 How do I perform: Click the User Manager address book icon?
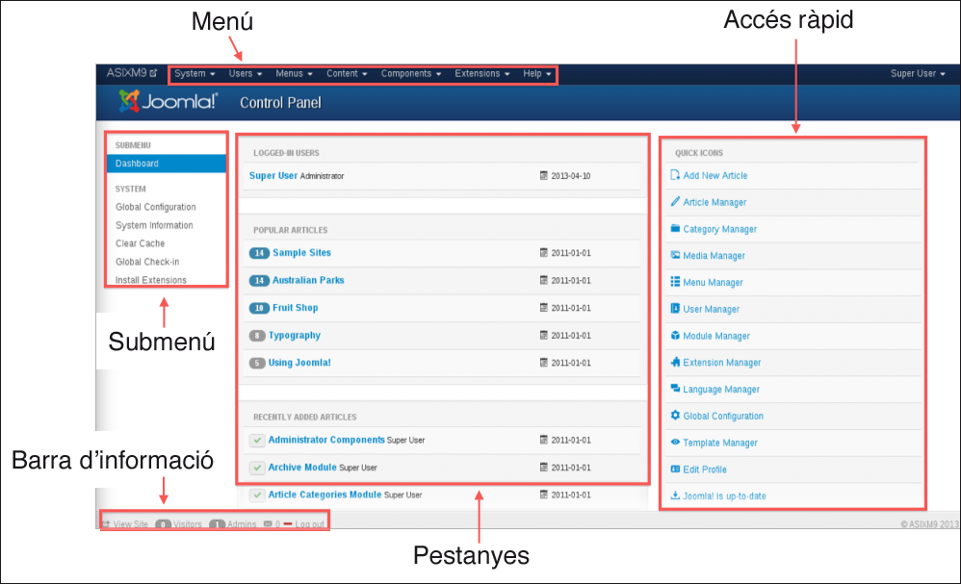click(675, 309)
